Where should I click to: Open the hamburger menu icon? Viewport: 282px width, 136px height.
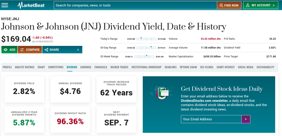point(5,5)
